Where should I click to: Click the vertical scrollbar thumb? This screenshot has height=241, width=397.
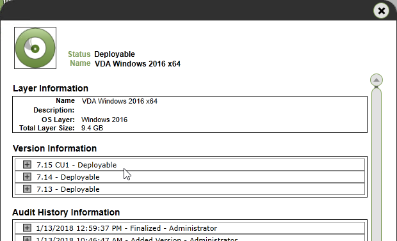377,164
